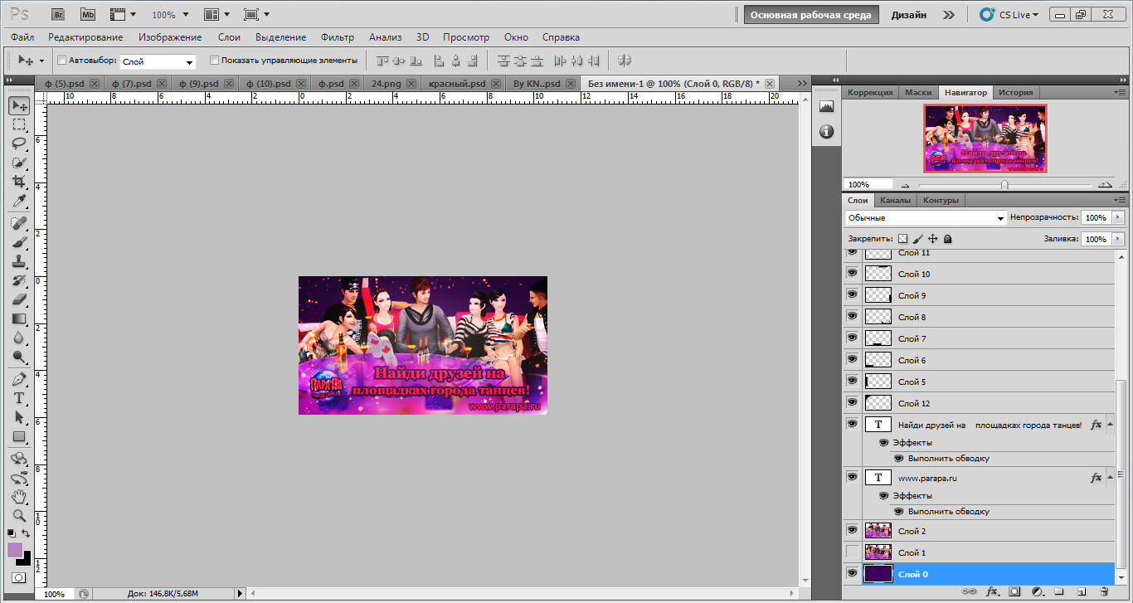Select the Quick Selection tool
This screenshot has width=1133, height=603.
[x=19, y=163]
